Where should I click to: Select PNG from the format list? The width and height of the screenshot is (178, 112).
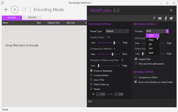coord(153,40)
